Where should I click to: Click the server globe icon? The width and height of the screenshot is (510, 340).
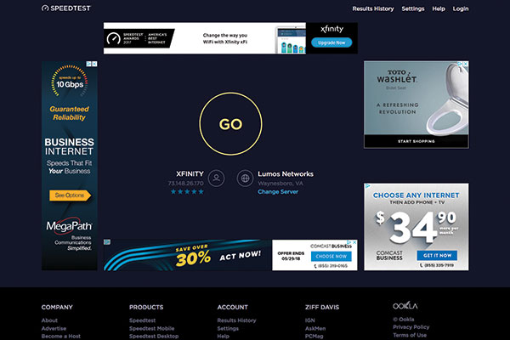[245, 178]
